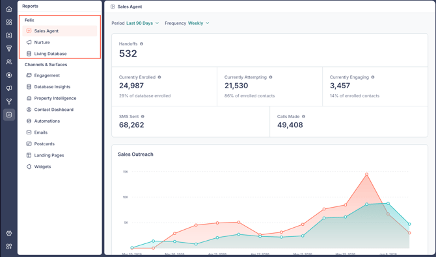This screenshot has height=257, width=436.
Task: Select the contacts people icon in left rail
Action: [9, 62]
